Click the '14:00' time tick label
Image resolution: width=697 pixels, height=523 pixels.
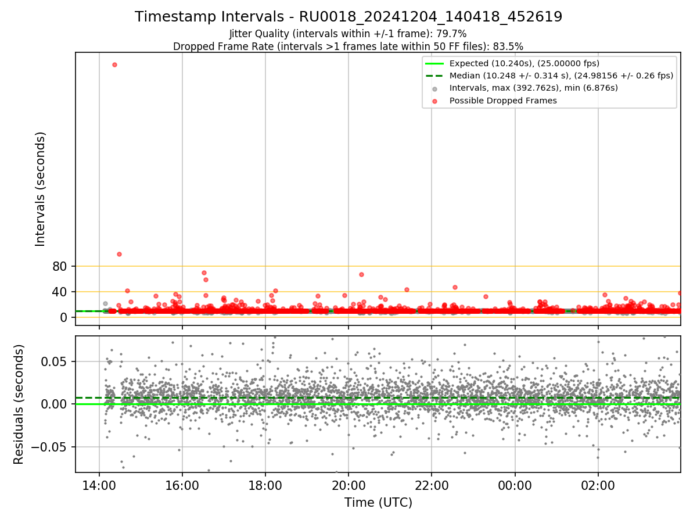click(x=99, y=485)
